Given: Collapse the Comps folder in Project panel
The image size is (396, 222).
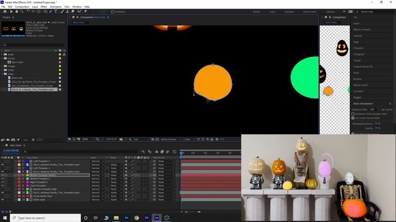Looking at the screenshot, I should pos(2,59).
